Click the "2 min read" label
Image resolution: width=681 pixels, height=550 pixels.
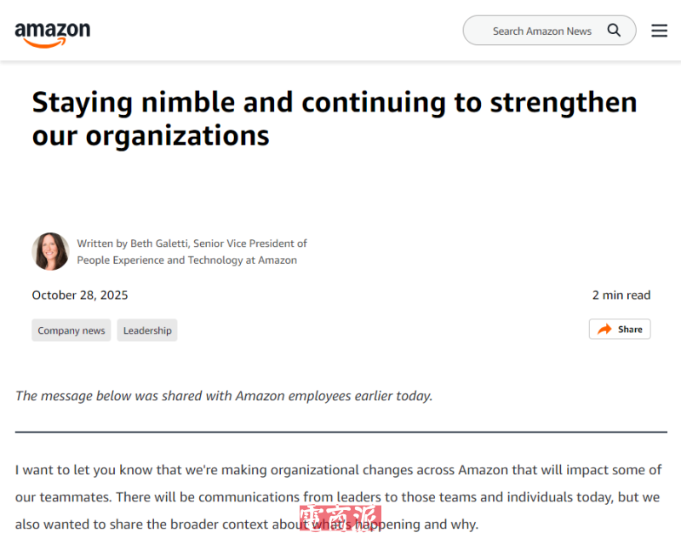click(621, 295)
